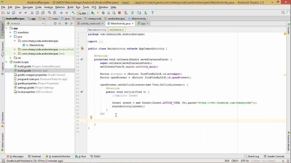This screenshot has width=291, height=163.
Task: Click the Redo arrow icon
Action: click(x=25, y=13)
